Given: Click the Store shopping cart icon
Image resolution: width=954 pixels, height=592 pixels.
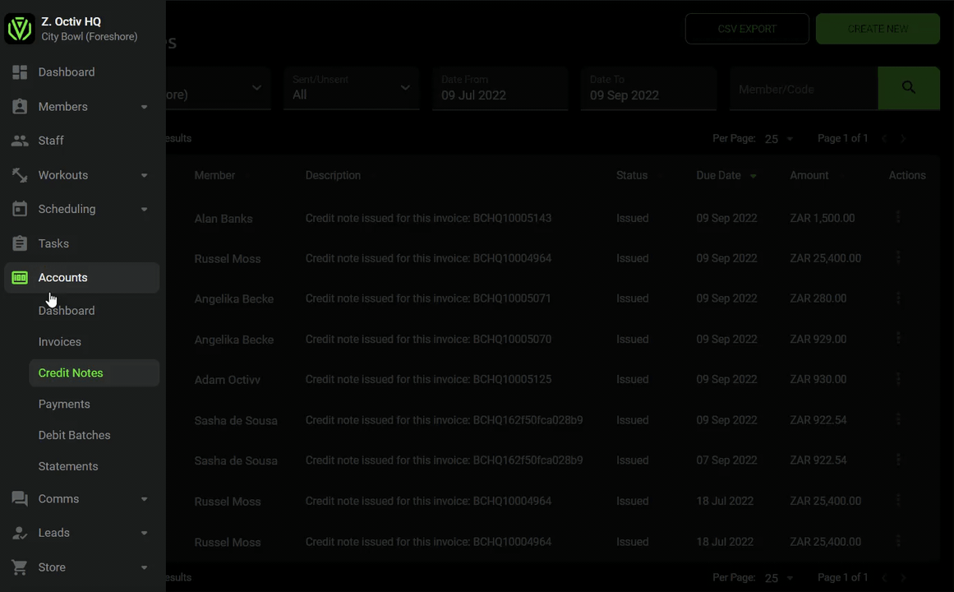Looking at the screenshot, I should pos(20,567).
